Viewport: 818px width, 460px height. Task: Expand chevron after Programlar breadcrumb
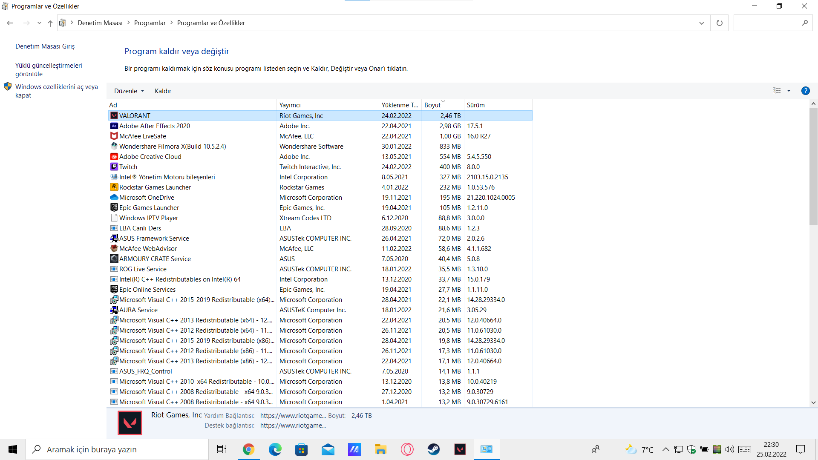tap(172, 23)
